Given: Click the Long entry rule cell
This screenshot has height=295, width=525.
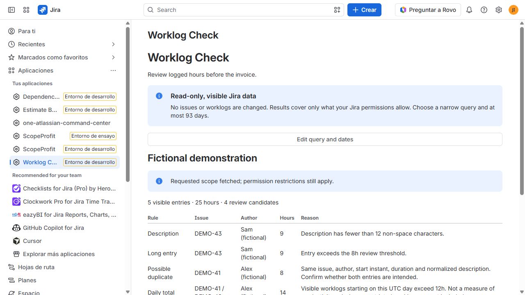Looking at the screenshot, I should (162, 253).
